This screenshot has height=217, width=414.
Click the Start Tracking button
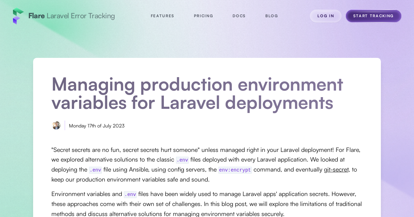click(373, 16)
